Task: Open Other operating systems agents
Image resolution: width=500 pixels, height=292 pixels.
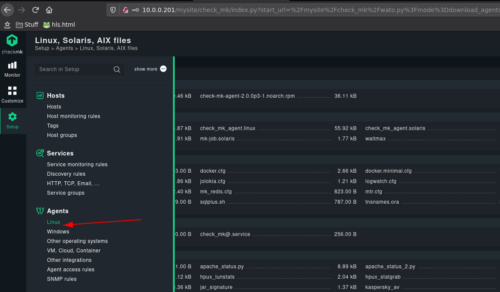Action: [x=77, y=241]
